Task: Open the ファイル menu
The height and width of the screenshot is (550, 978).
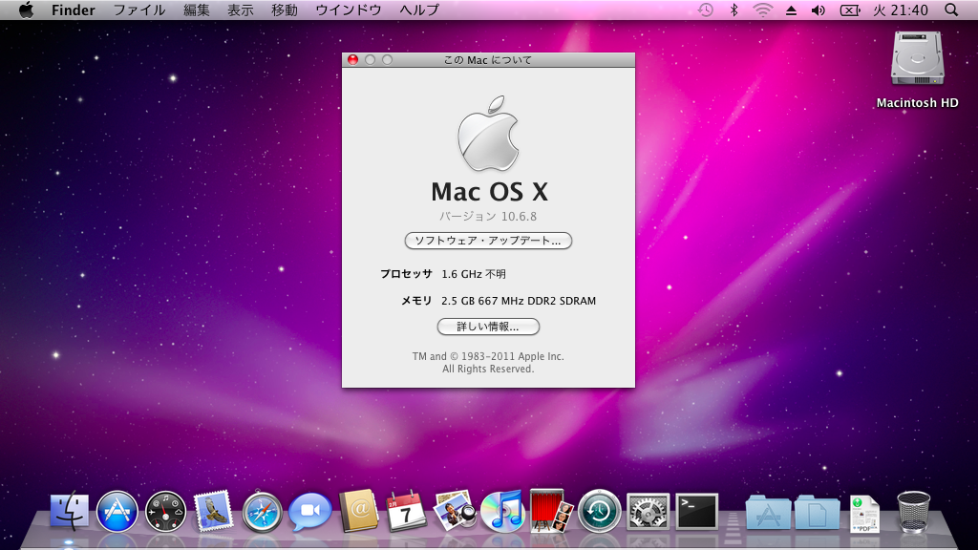Action: (139, 10)
